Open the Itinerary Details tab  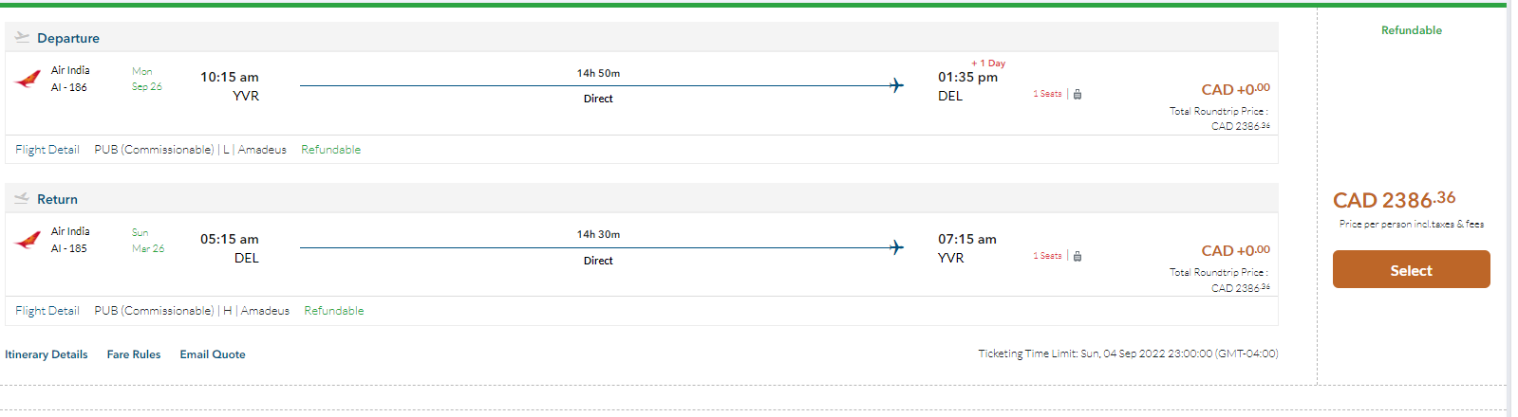pos(47,354)
